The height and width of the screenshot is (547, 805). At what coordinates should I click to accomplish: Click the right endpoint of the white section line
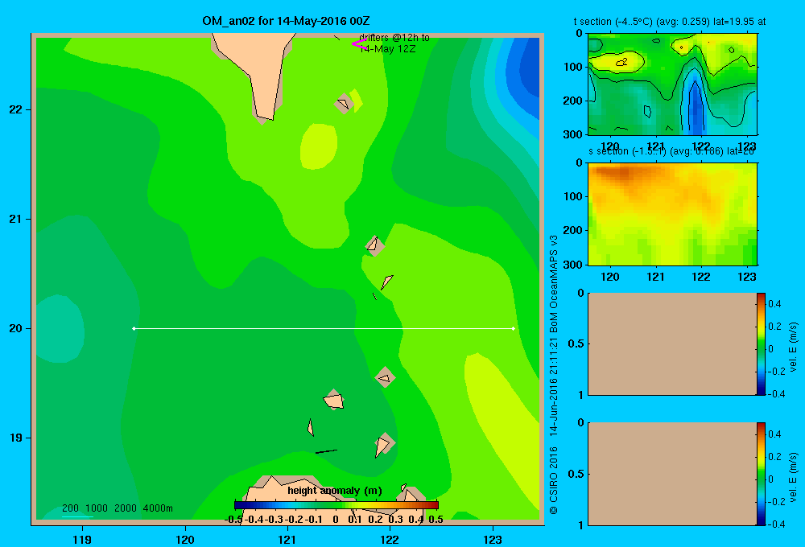pos(514,328)
